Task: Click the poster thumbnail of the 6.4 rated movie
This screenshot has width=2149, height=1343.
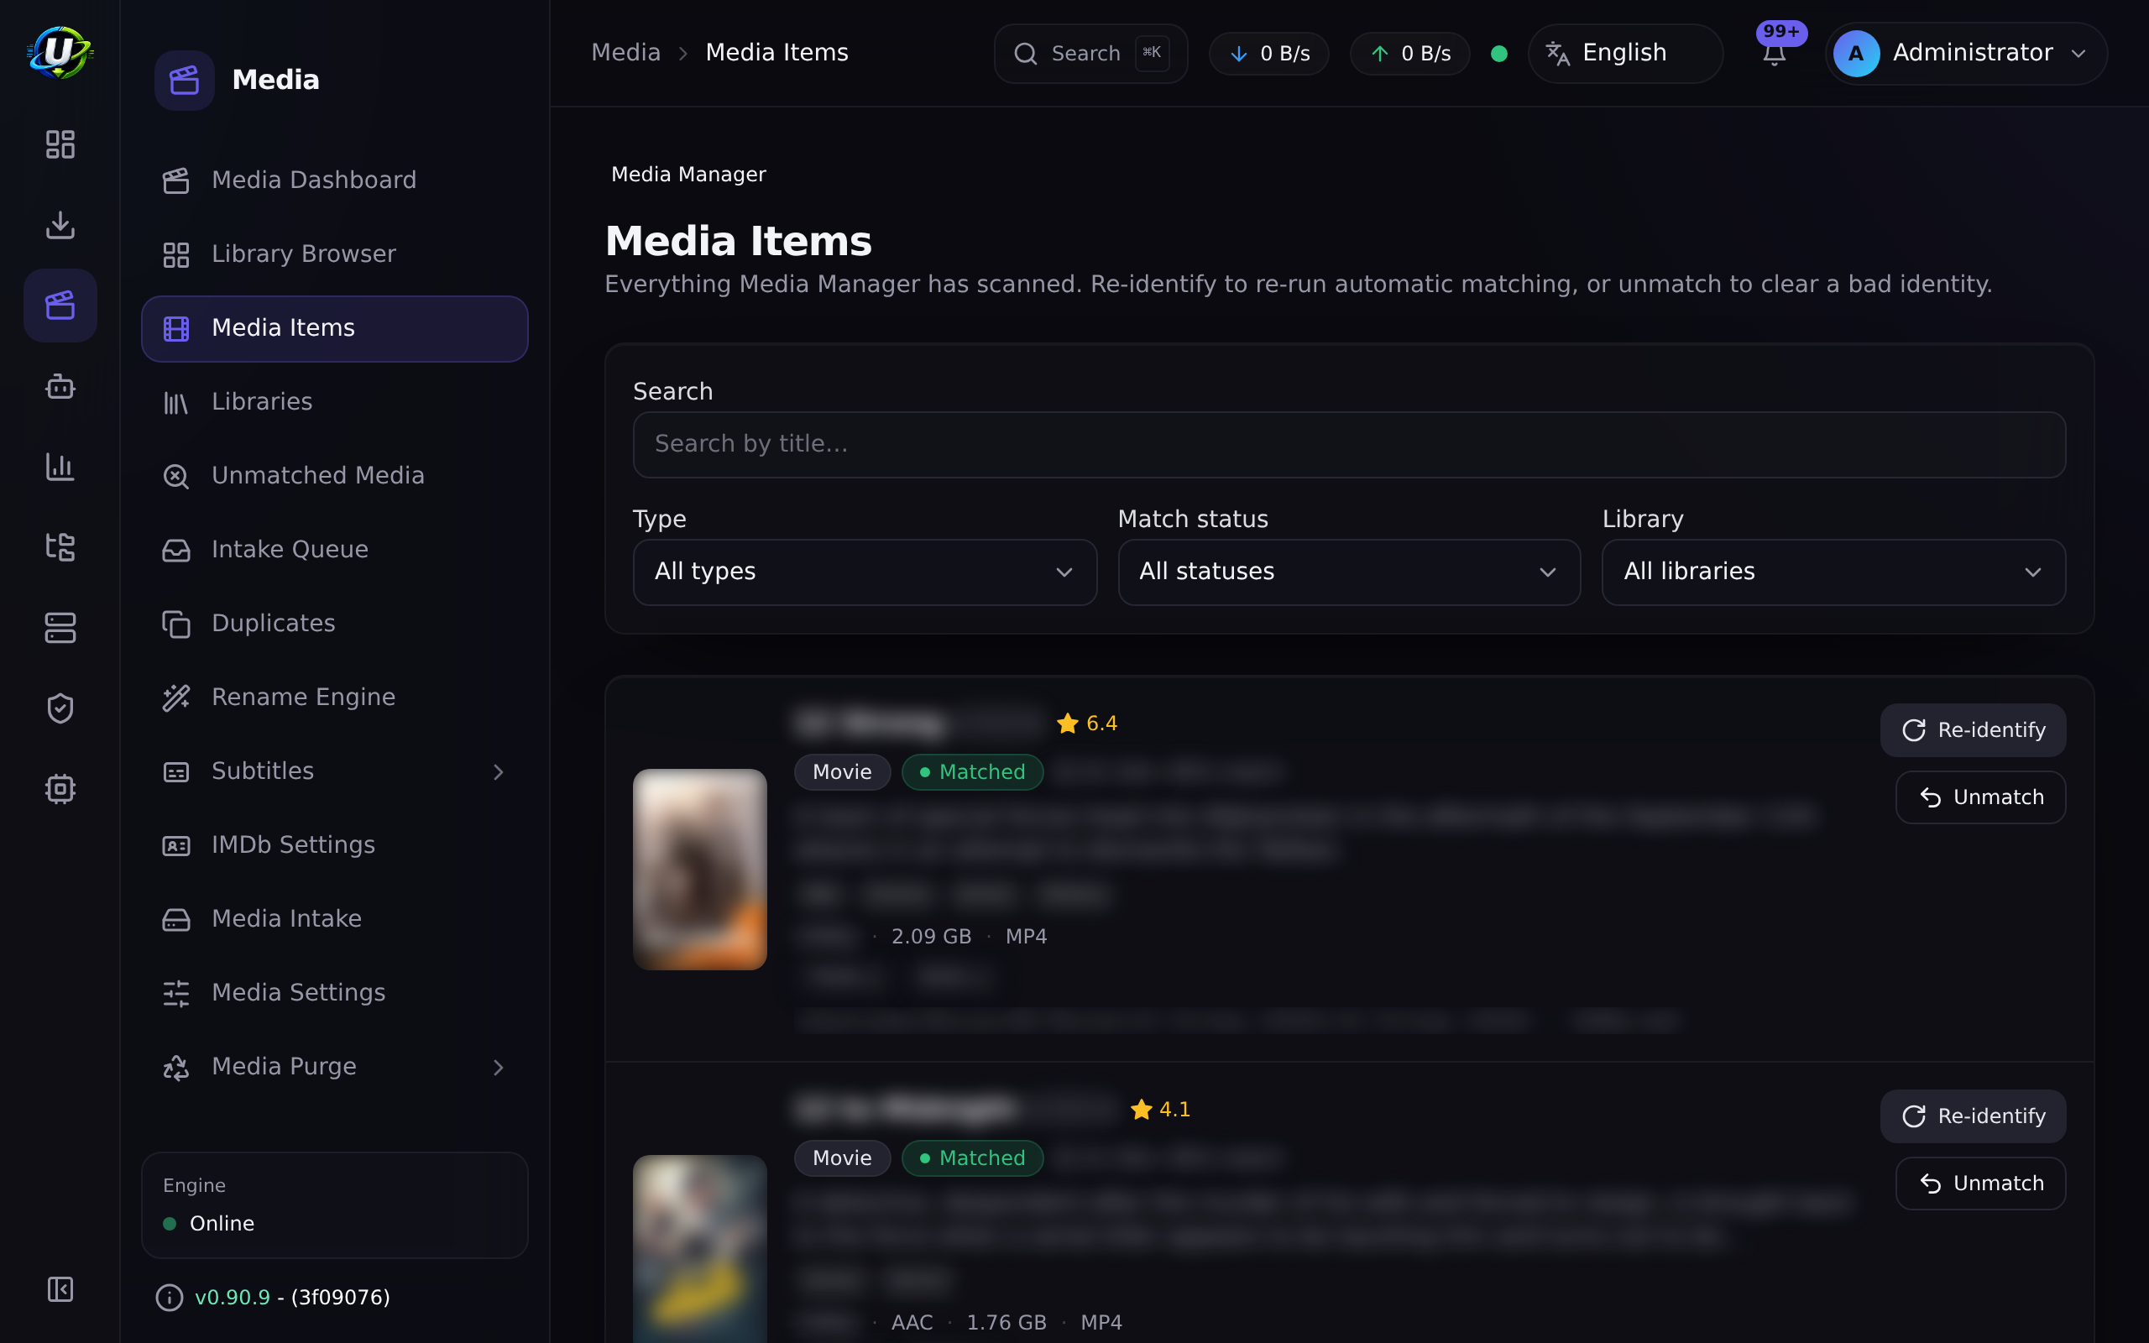Action: [700, 870]
